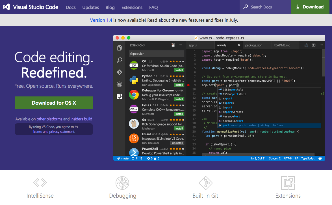Image resolution: width=332 pixels, height=205 pixels.
Task: Open Docs in the top navigation
Action: click(71, 7)
